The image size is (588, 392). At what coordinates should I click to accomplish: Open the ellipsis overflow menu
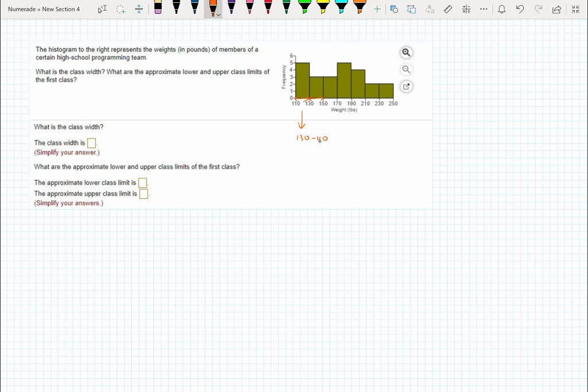[x=483, y=9]
